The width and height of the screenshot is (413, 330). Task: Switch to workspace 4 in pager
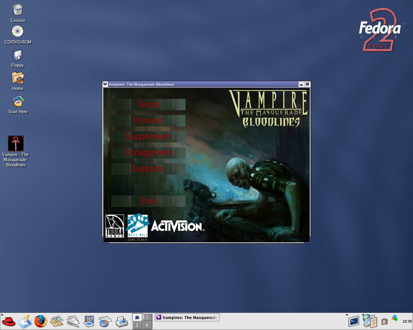point(147,325)
